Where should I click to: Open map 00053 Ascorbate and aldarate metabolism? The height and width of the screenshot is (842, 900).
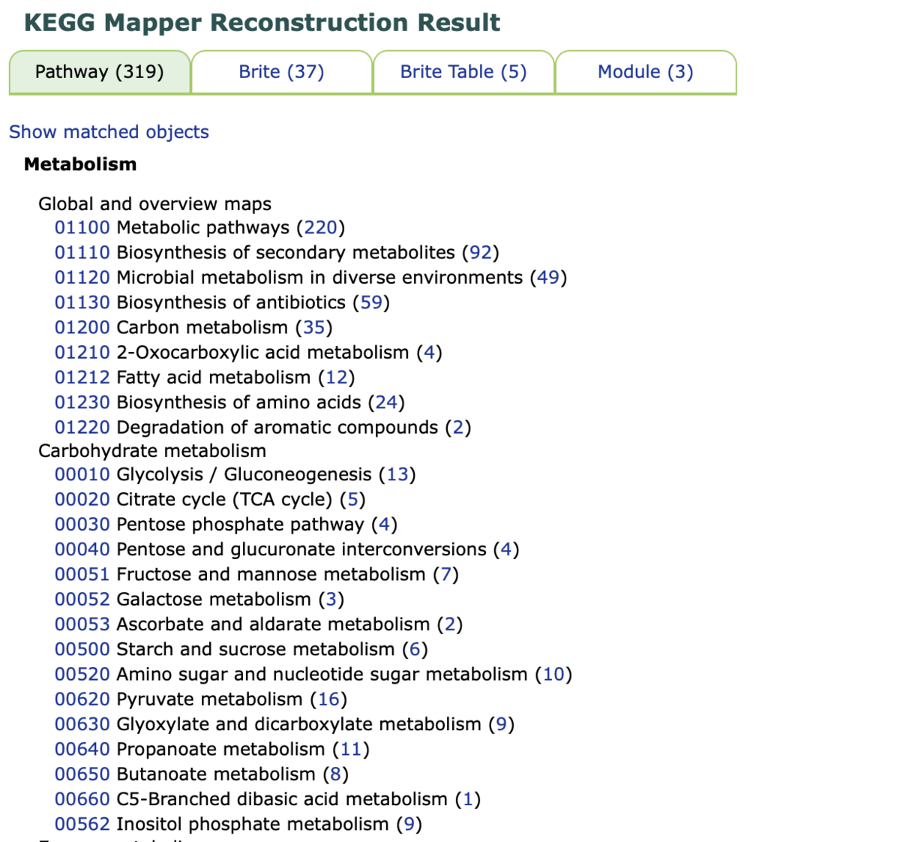point(82,624)
